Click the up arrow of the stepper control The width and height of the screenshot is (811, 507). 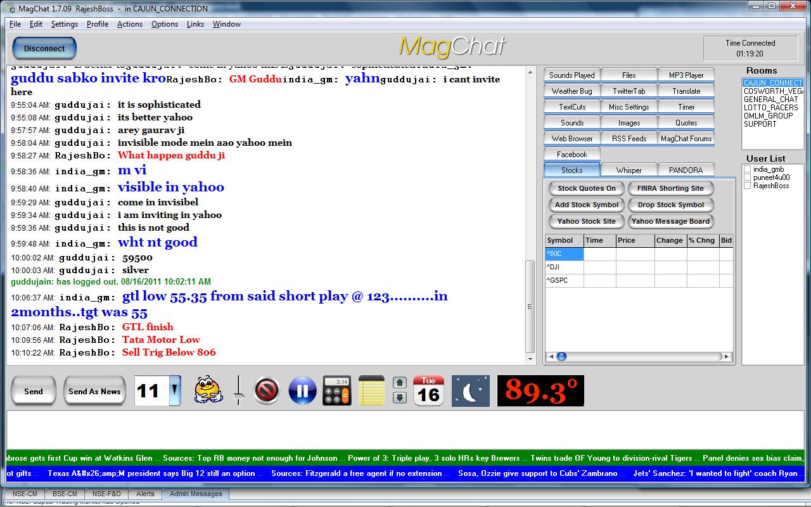pos(400,383)
